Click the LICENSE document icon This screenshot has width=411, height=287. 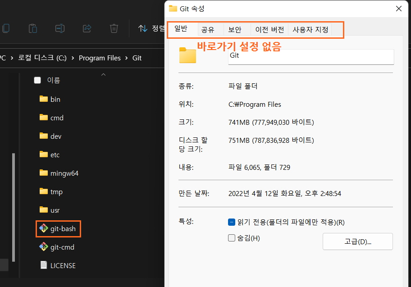pos(44,265)
